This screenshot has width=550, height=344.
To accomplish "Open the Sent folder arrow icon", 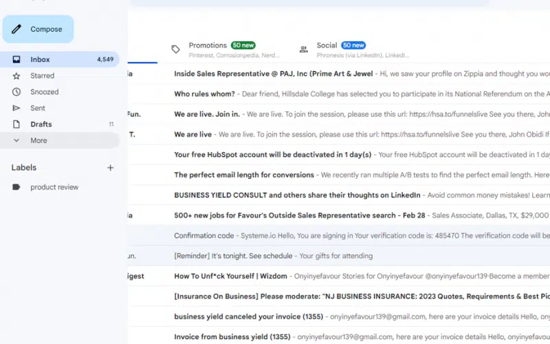I will coord(16,108).
